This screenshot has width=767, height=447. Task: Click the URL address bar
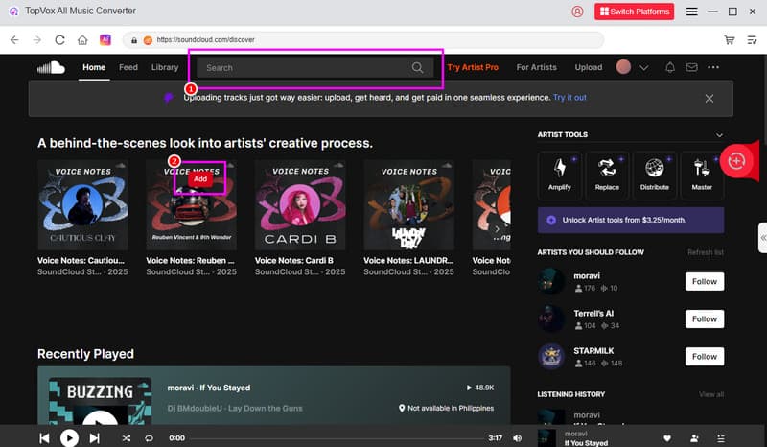click(363, 40)
